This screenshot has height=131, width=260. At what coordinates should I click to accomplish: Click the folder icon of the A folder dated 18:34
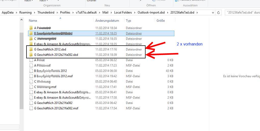pyautogui.click(x=31, y=28)
